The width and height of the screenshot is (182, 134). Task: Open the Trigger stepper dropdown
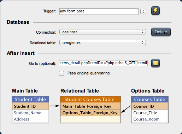click(143, 11)
